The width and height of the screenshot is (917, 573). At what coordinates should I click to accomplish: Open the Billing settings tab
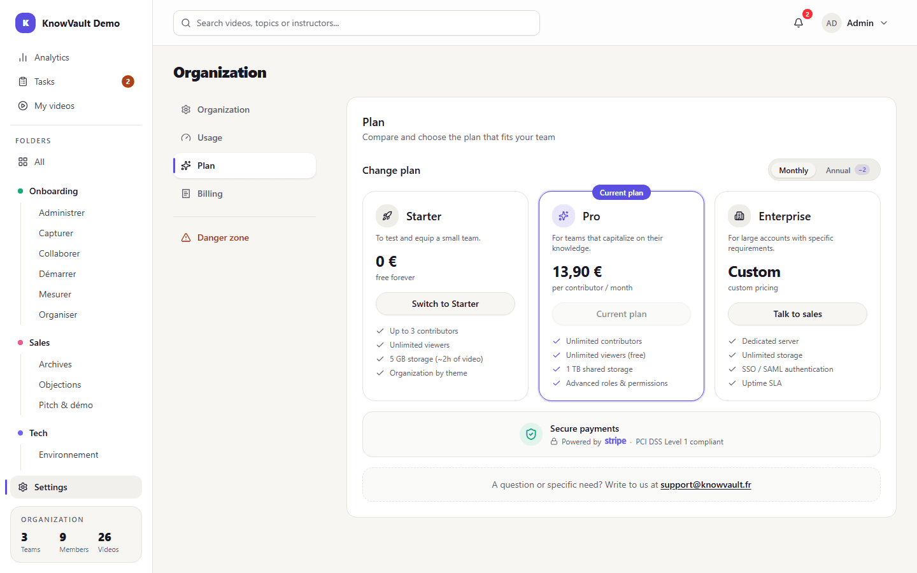pos(245,194)
